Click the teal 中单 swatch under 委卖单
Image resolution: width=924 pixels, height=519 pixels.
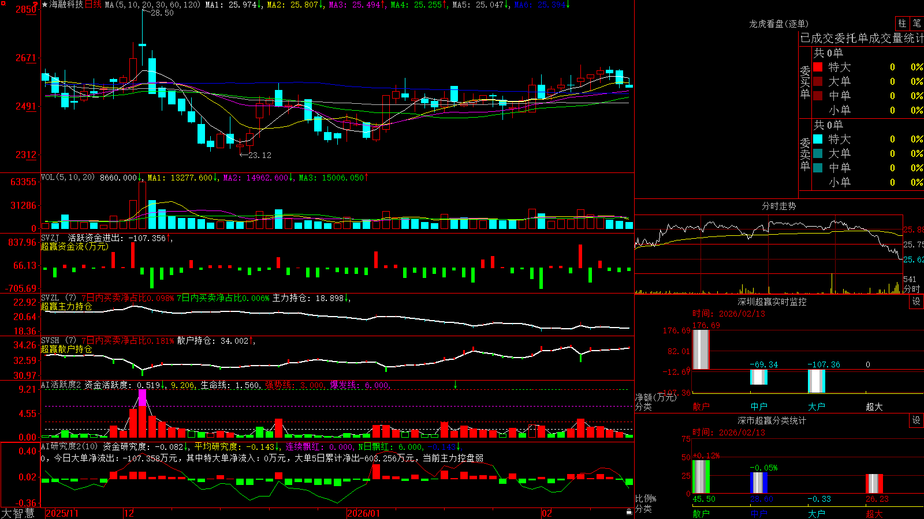pos(818,167)
